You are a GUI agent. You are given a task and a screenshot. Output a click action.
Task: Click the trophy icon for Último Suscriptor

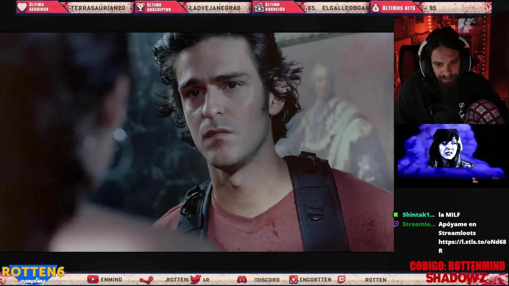tap(140, 7)
